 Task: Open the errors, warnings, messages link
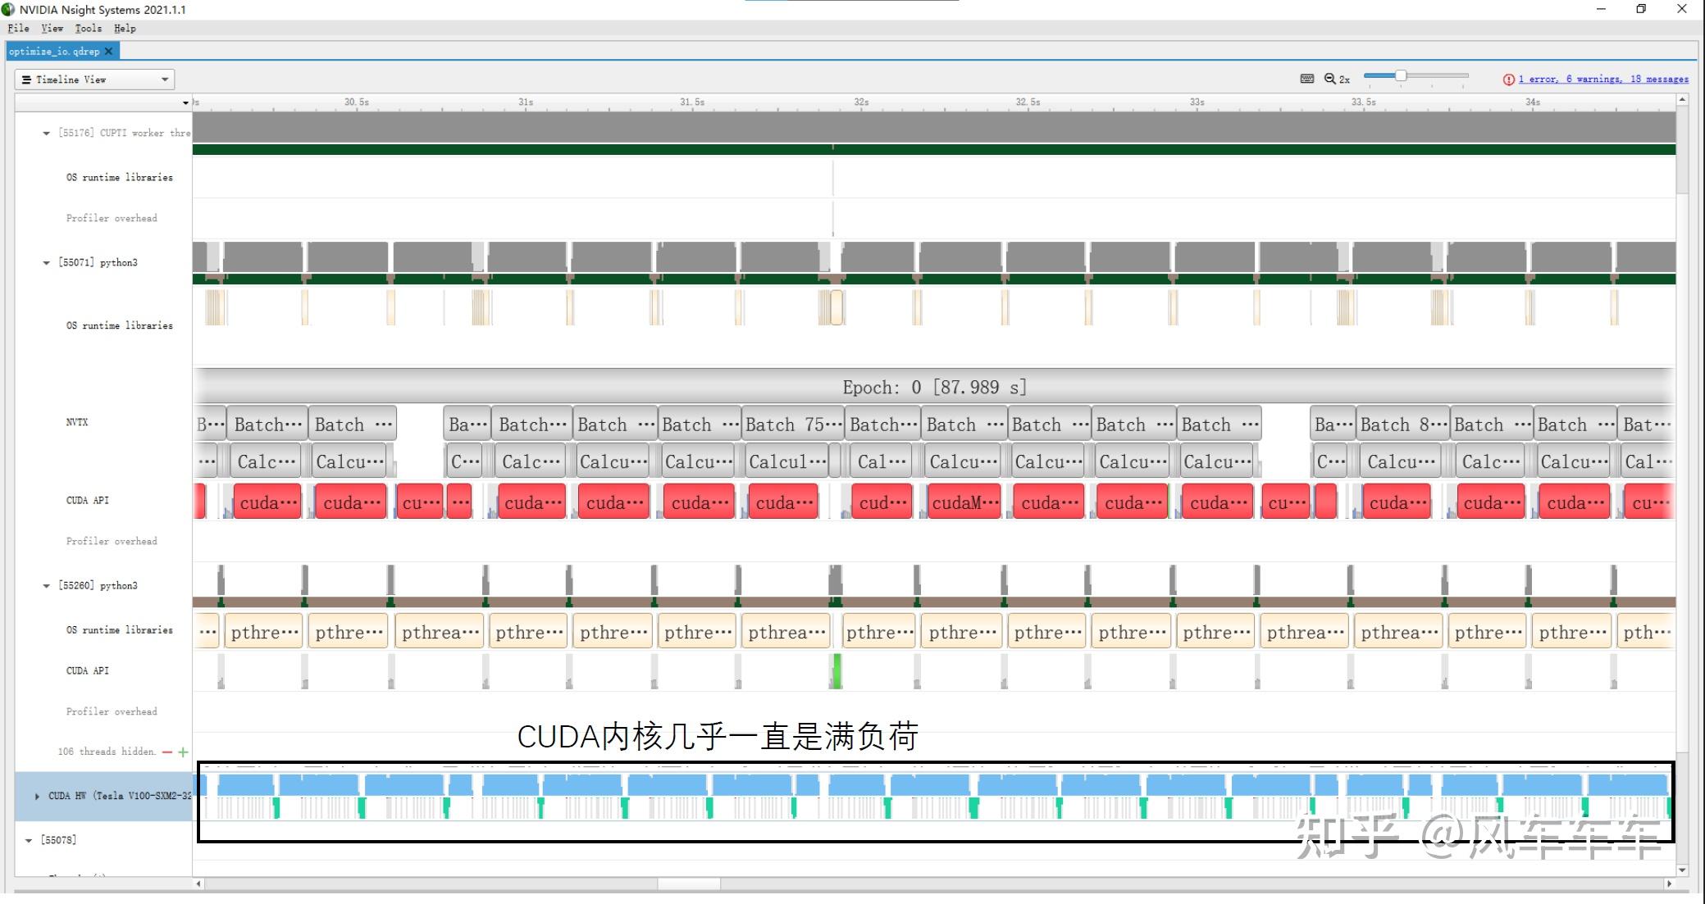click(1602, 79)
